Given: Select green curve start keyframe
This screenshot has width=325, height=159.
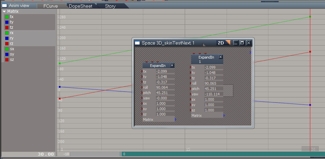Looking at the screenshot, I should [x=60, y=64].
